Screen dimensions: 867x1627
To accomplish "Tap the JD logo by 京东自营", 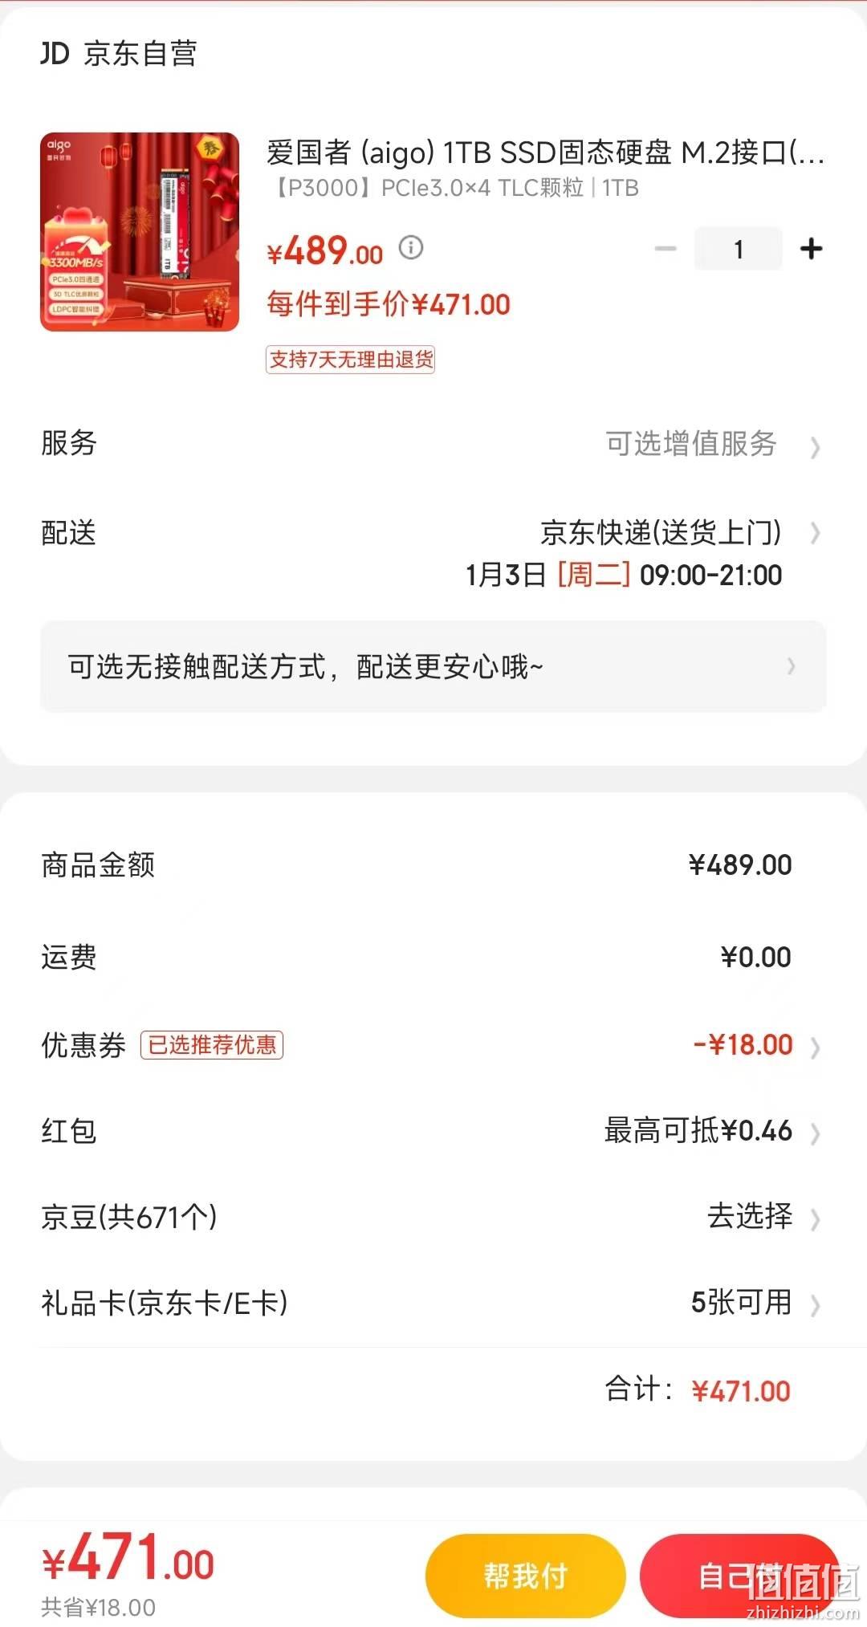I will [55, 54].
